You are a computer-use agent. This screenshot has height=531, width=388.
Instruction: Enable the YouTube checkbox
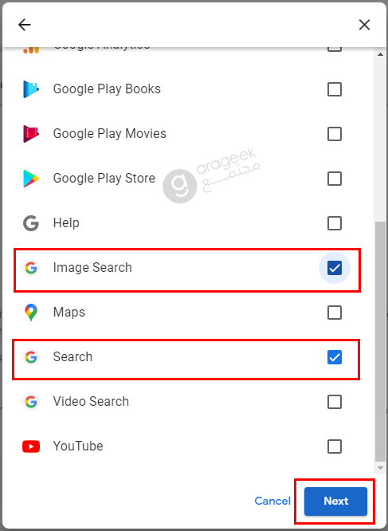coord(334,446)
